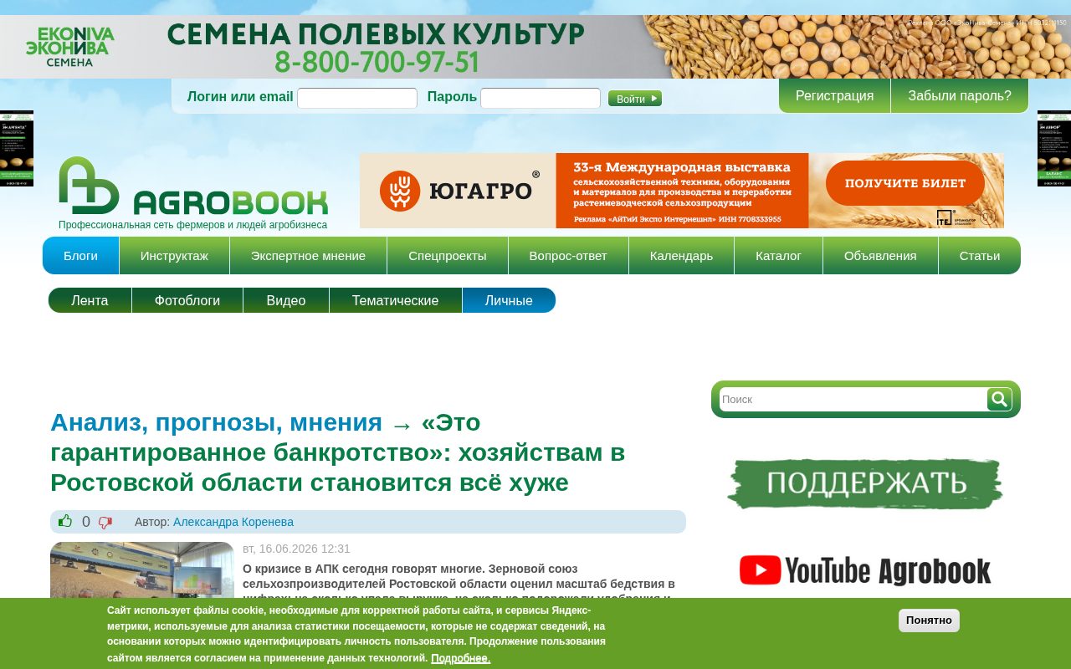Click the thumbs-down dislike icon
Screen dimensions: 1071x669
click(105, 523)
